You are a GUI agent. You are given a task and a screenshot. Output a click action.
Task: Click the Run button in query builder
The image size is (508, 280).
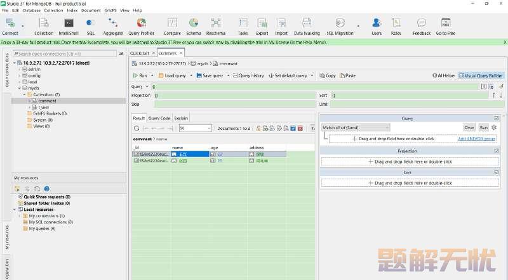pyautogui.click(x=483, y=127)
